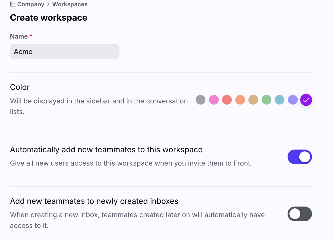The height and width of the screenshot is (241, 334).
Task: Choose the red color swatch
Action: click(x=227, y=100)
